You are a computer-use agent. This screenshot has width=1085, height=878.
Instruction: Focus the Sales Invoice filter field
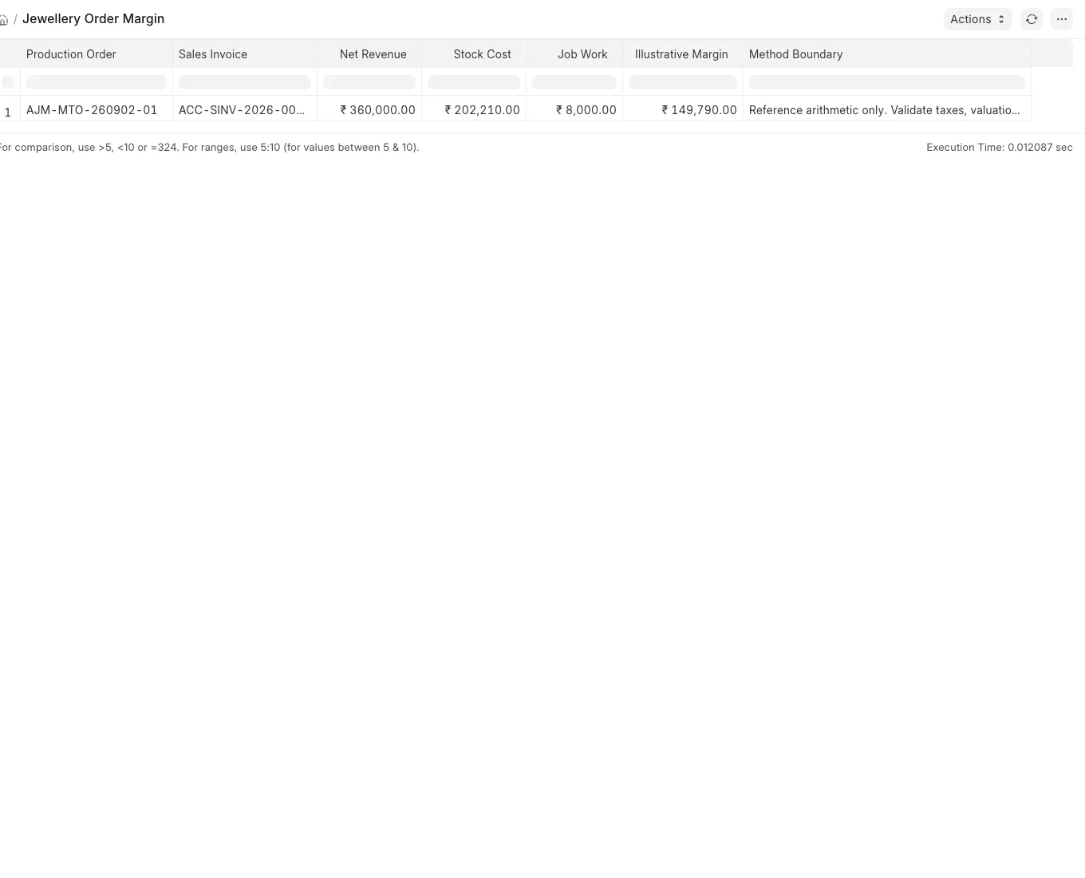pos(245,82)
